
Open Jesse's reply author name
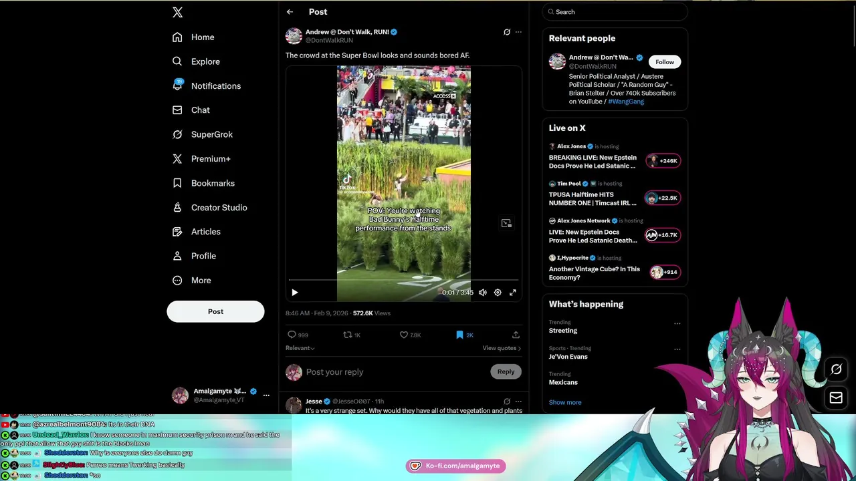pyautogui.click(x=314, y=402)
